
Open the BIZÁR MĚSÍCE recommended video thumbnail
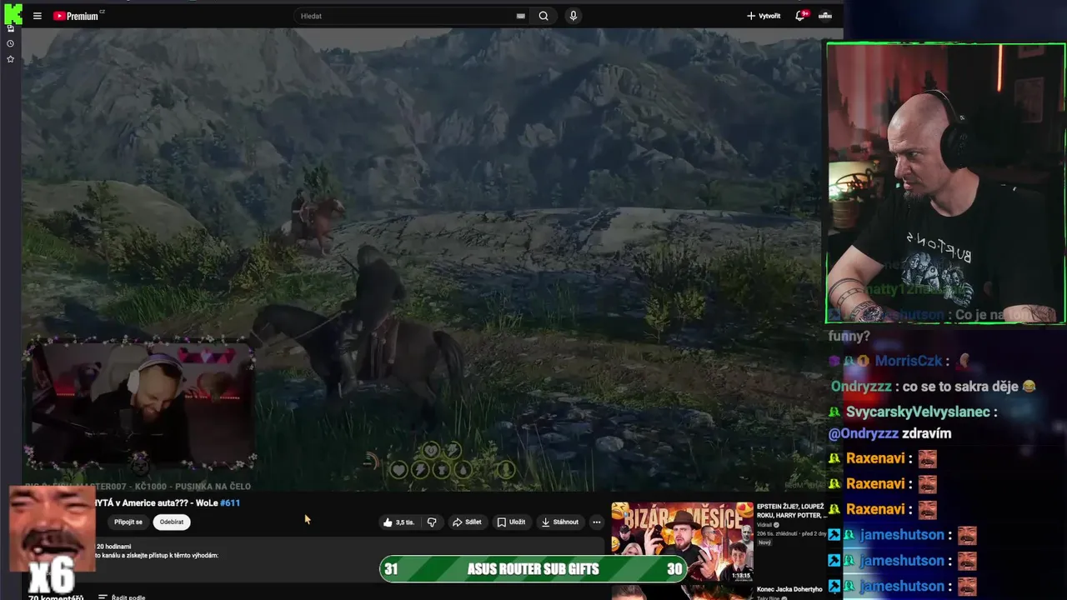tap(682, 542)
